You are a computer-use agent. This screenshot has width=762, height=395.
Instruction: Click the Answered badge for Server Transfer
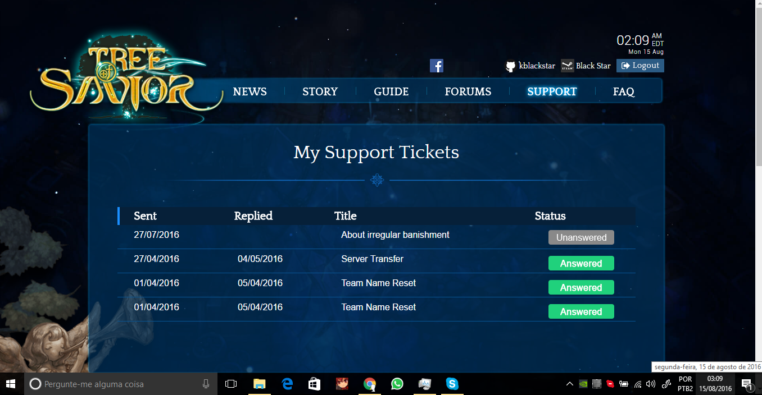[x=581, y=264]
